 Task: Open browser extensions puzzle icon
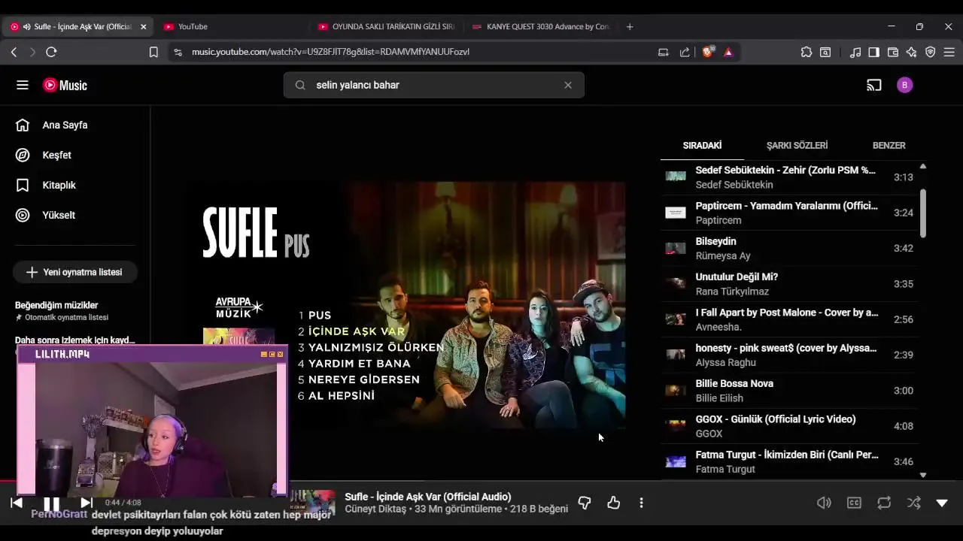click(x=807, y=52)
